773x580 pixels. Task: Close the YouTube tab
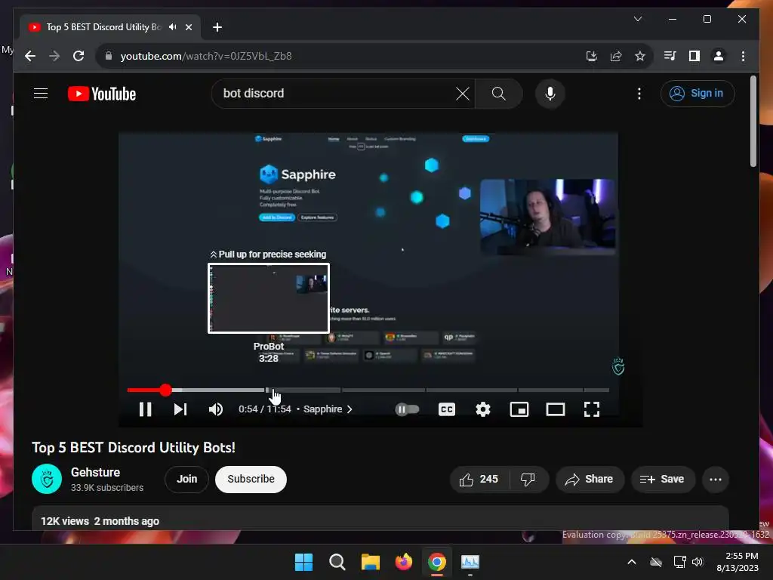pos(188,27)
